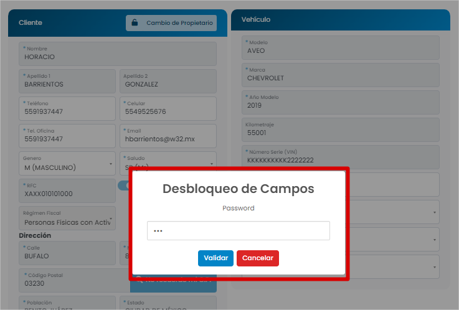
Task: Click the Email field hbarrientos@w32.mx
Action: [168, 136]
